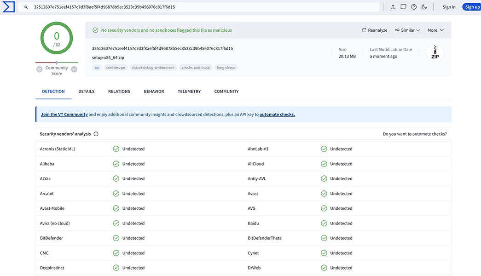Click the long-sleeps tag

click(226, 68)
